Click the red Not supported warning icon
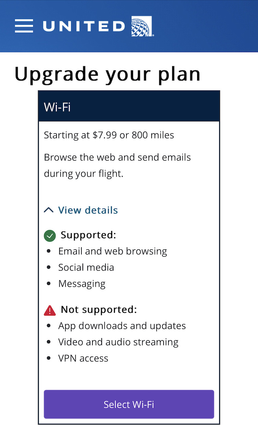 (50, 310)
